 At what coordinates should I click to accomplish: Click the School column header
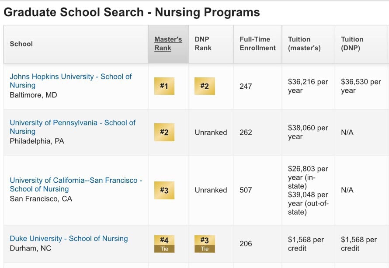(21, 44)
